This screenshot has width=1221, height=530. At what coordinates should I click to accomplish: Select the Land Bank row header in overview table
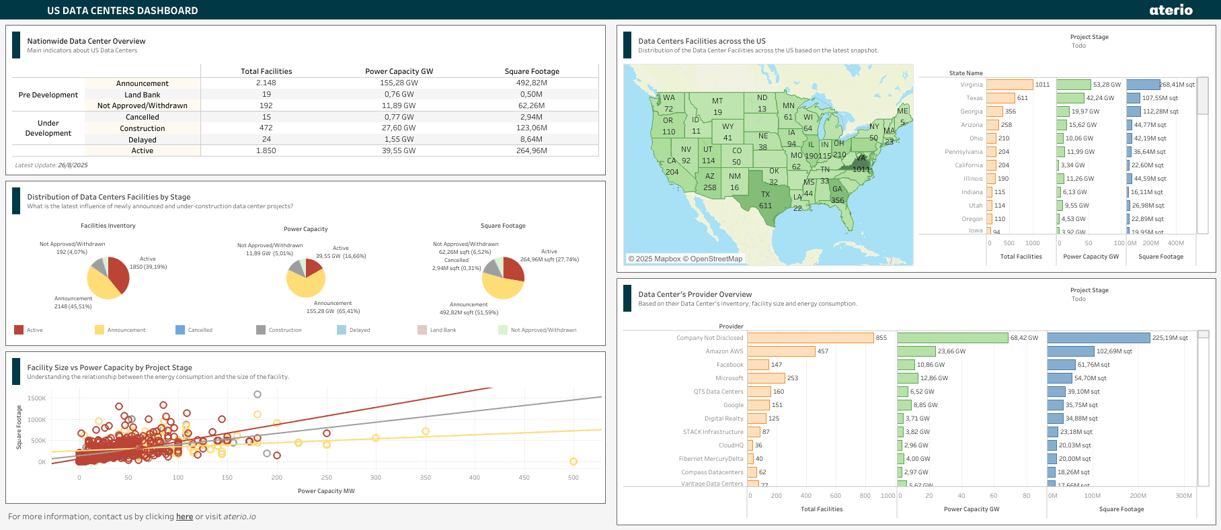tap(143, 95)
